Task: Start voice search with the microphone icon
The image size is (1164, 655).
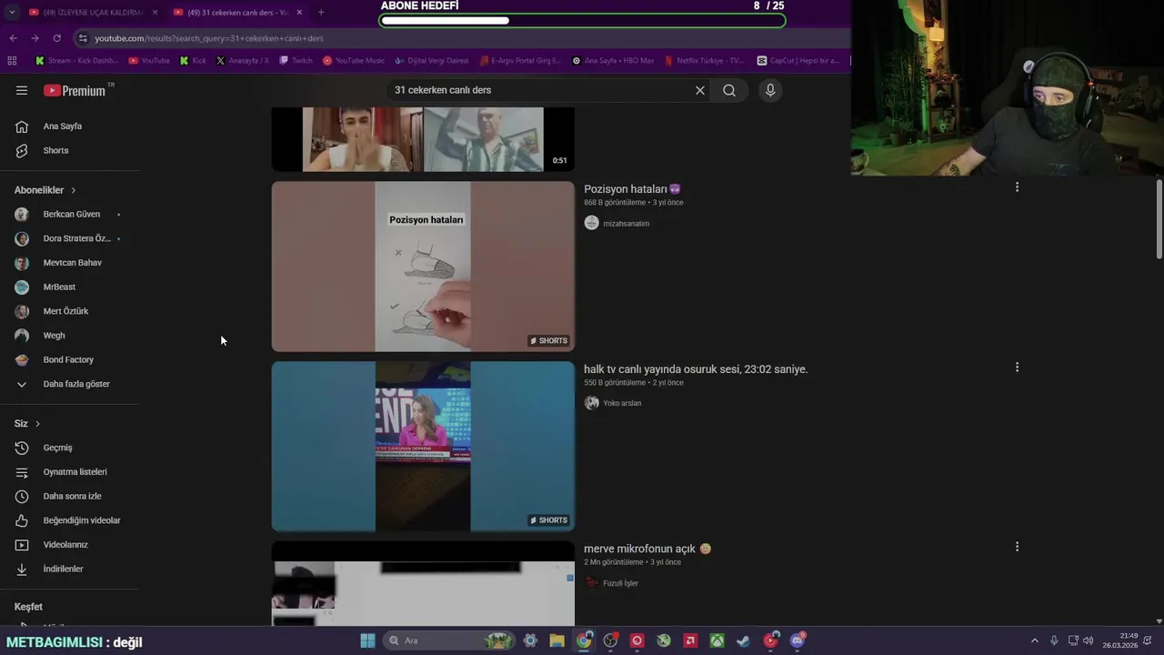Action: [x=770, y=90]
